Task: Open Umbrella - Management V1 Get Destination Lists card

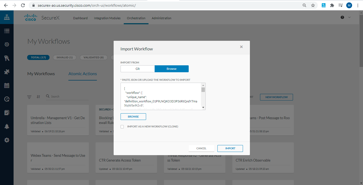Action: tap(58, 120)
